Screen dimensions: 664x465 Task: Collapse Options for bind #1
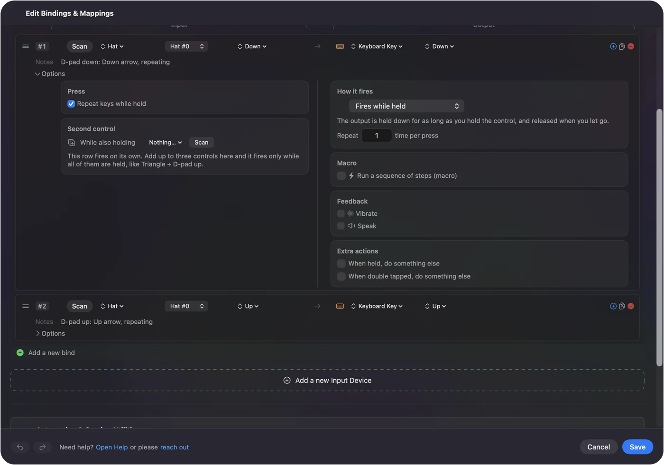50,74
